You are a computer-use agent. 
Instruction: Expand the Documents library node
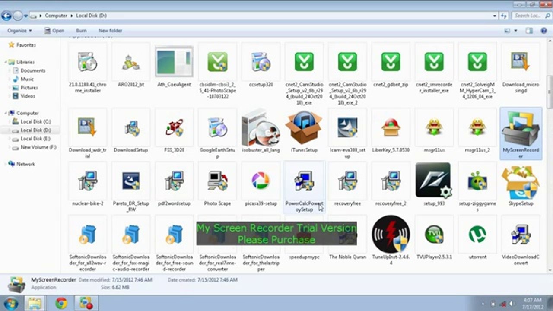pos(10,70)
